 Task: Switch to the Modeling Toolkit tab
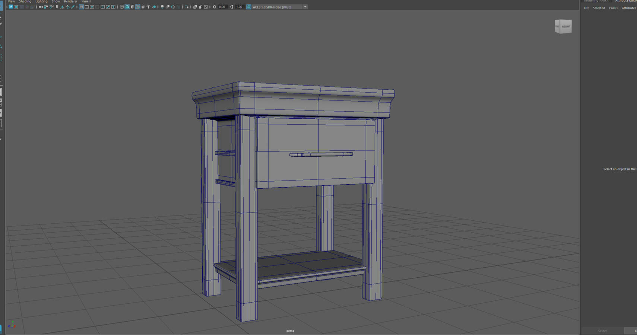point(596,1)
